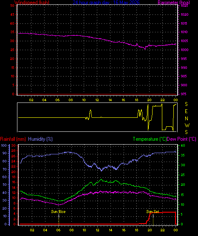The height and width of the screenshot is (236, 198).
Task: Select the 1000 barometer axis label
Action: 184,50
